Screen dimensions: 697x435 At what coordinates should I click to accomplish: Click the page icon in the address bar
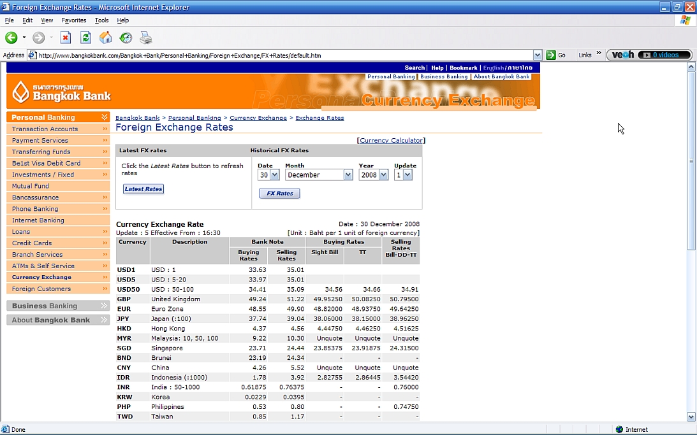(x=32, y=55)
